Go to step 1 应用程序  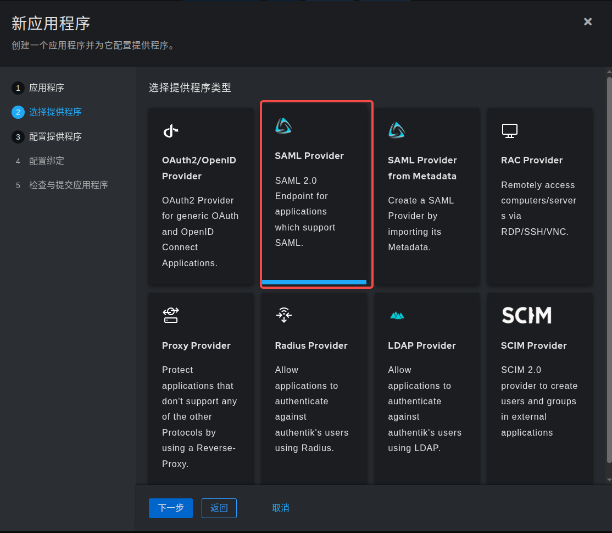pyautogui.click(x=38, y=88)
